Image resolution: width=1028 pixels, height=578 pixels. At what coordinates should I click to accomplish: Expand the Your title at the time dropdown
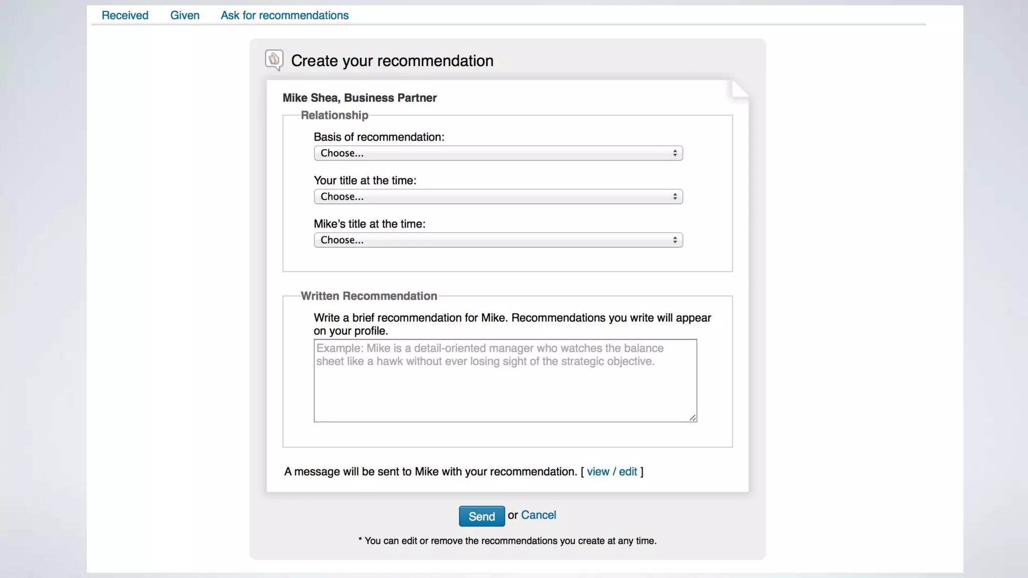497,197
